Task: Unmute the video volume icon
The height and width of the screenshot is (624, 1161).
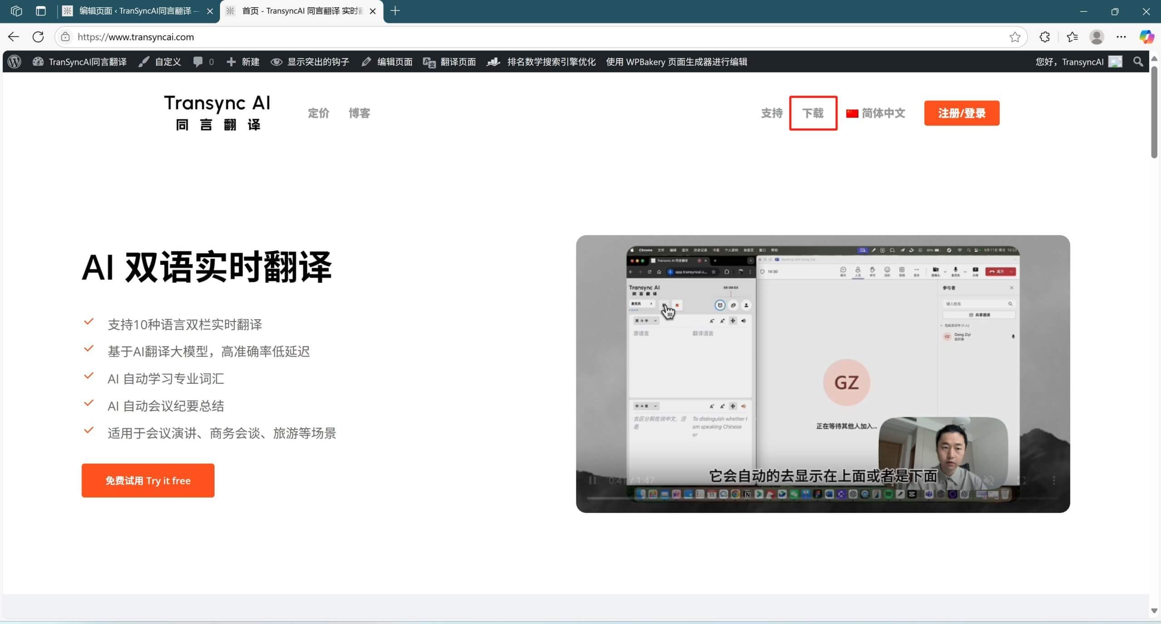Action: tap(989, 480)
